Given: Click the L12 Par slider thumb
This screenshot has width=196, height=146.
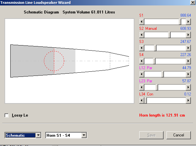Looking at the screenshot, I should (x=163, y=74).
